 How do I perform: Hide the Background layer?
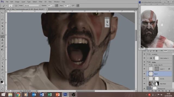coord(144,88)
